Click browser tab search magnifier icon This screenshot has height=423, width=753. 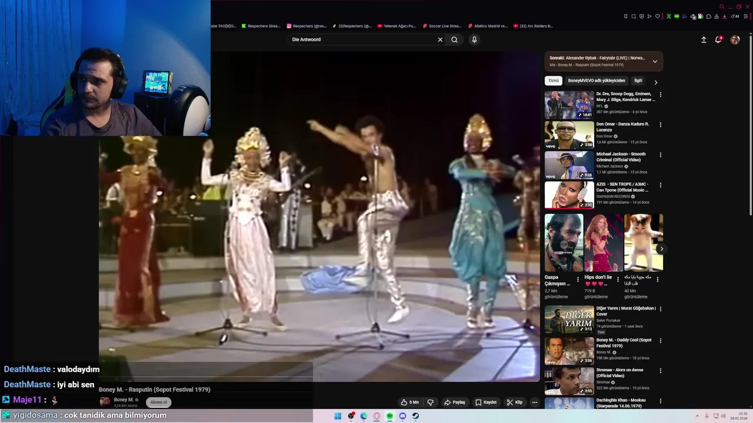coord(722,6)
